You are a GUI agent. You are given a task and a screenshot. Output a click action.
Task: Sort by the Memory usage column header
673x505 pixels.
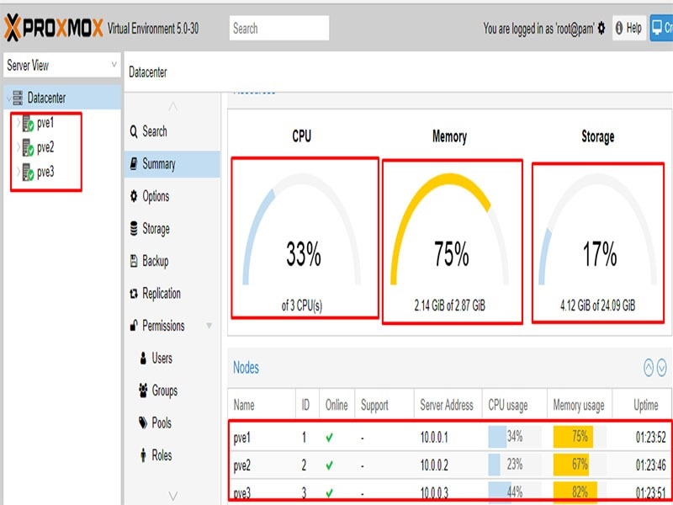(x=580, y=405)
